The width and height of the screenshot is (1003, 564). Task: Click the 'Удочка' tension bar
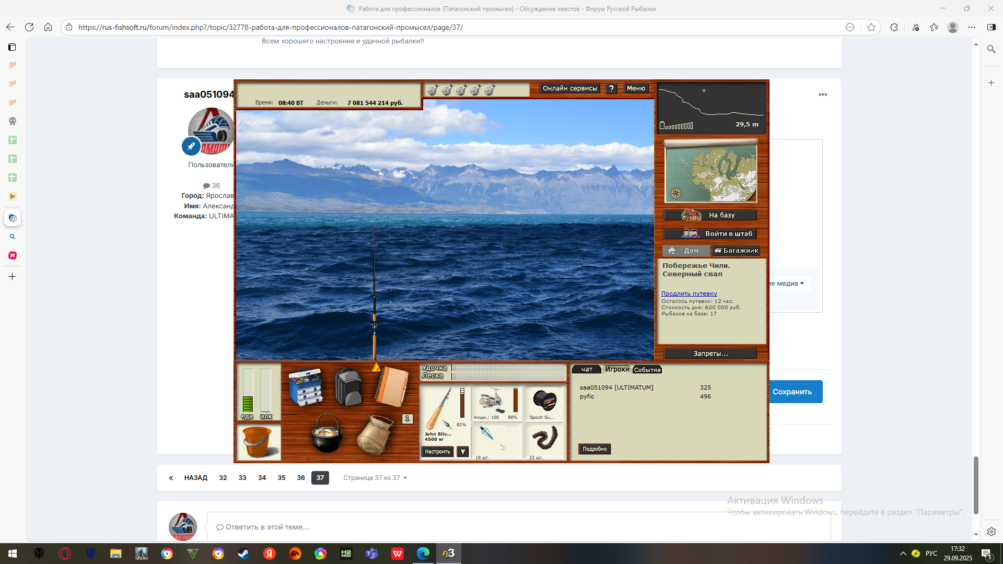tap(508, 368)
